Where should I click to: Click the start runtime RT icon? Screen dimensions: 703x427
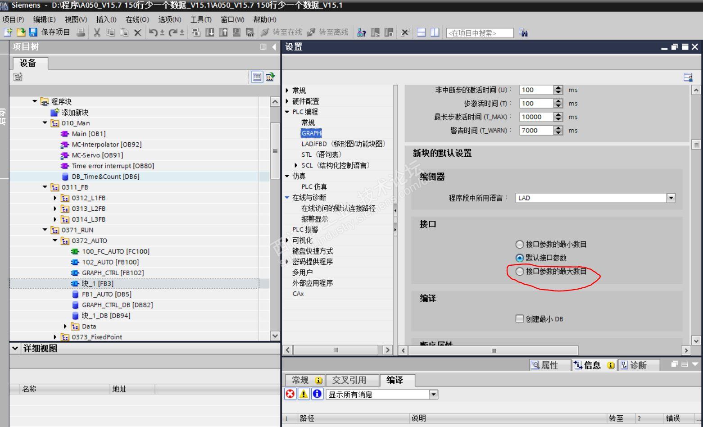point(250,32)
